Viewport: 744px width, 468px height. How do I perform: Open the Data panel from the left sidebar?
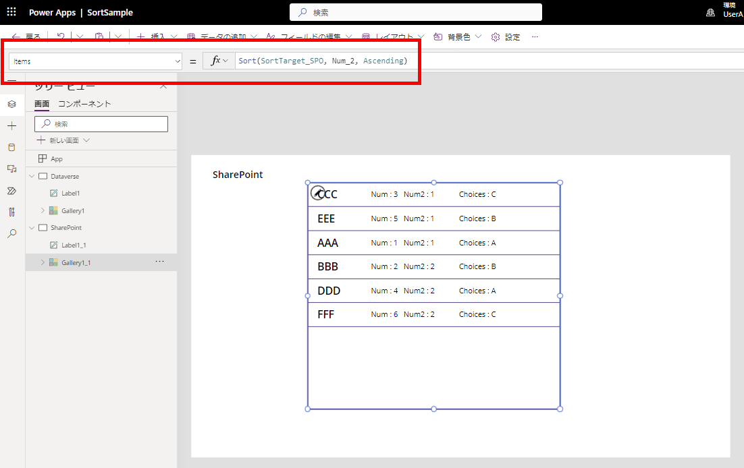[x=11, y=147]
